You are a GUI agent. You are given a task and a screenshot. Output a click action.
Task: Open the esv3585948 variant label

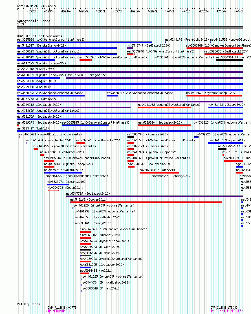click(x=161, y=51)
